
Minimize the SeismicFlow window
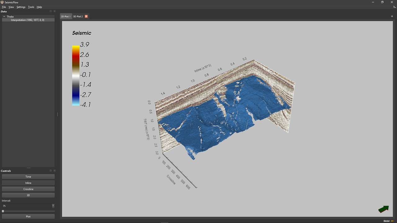click(373, 2)
